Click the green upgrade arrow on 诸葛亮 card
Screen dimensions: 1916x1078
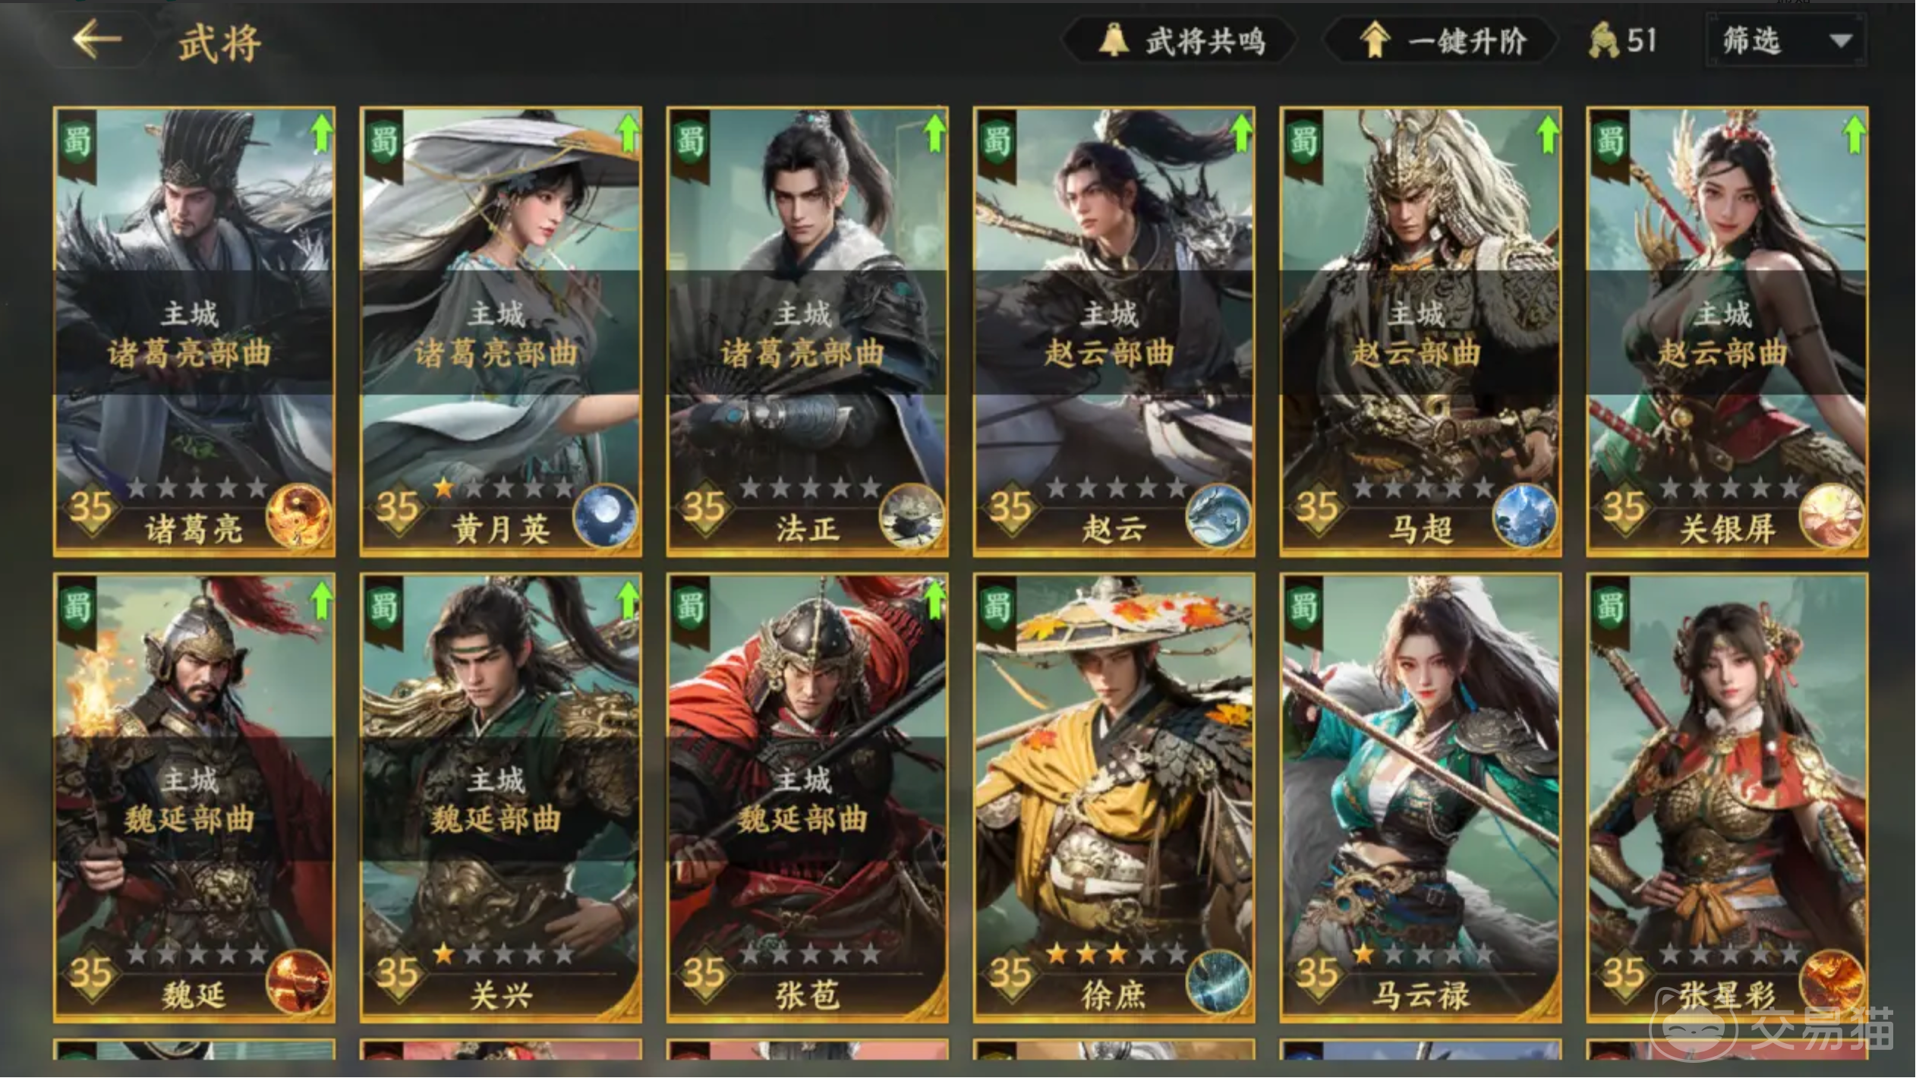click(322, 132)
